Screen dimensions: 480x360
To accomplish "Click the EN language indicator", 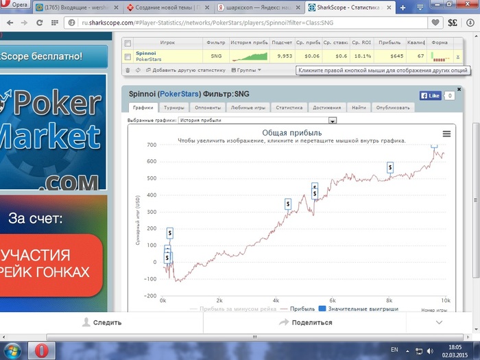I will (394, 350).
